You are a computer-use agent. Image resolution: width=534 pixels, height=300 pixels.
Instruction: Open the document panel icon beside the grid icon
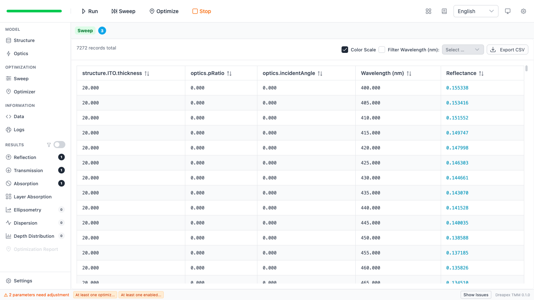444,11
